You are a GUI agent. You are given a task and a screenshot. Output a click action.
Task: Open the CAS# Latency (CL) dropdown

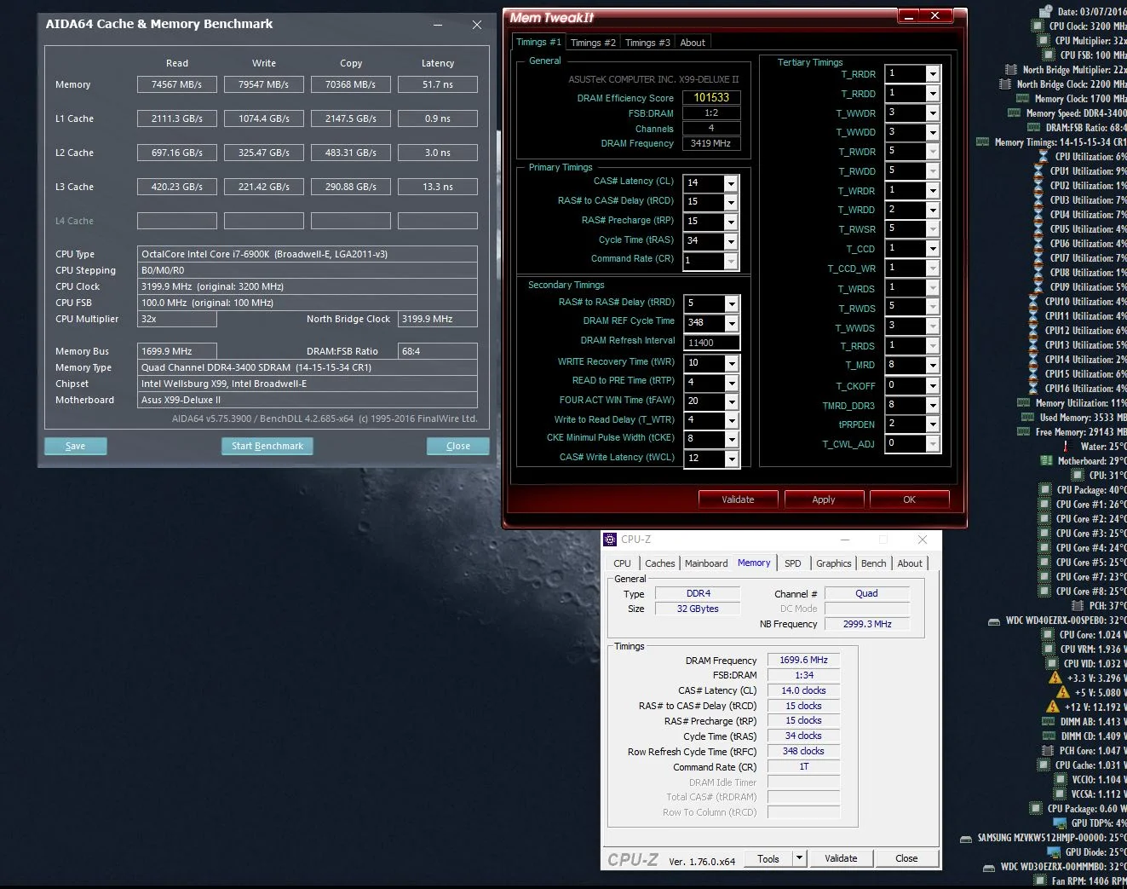tap(731, 183)
